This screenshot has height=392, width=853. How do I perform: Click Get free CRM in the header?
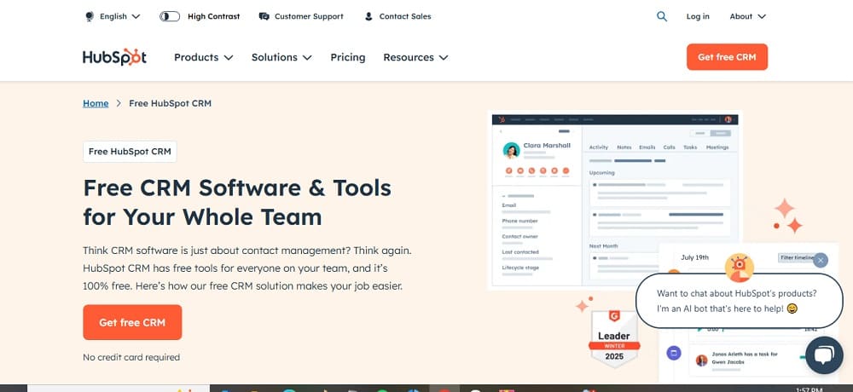pos(727,57)
